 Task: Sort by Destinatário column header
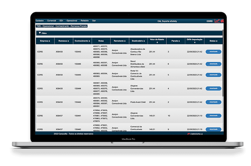(138, 41)
